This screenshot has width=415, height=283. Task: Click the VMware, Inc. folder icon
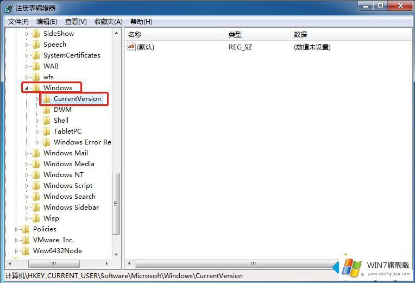26,240
